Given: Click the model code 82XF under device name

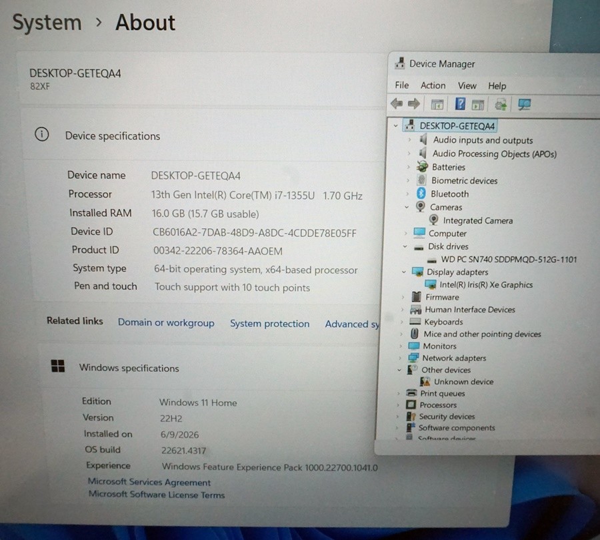Looking at the screenshot, I should pos(40,86).
